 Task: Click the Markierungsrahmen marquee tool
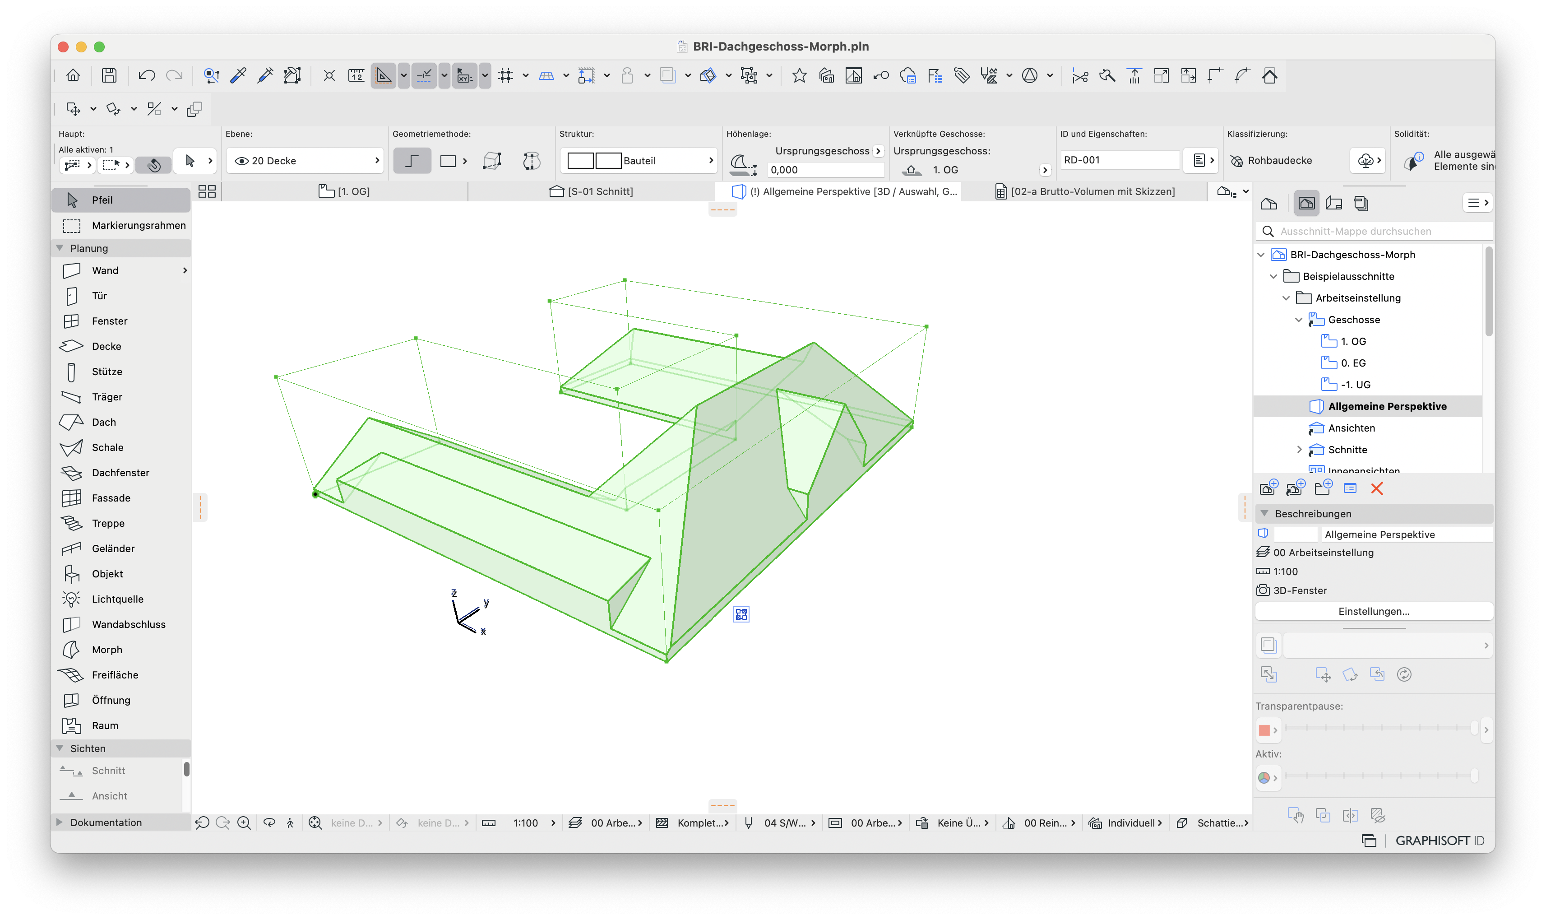pos(121,225)
